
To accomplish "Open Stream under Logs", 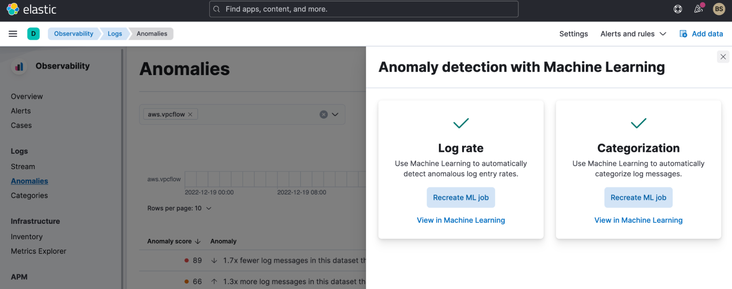I will [x=23, y=166].
